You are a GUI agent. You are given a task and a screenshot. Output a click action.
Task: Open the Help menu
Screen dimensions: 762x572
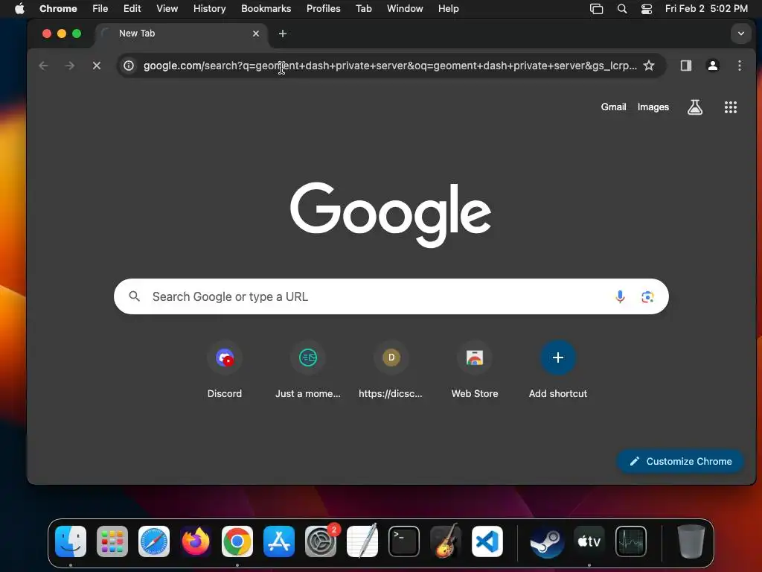pos(448,9)
